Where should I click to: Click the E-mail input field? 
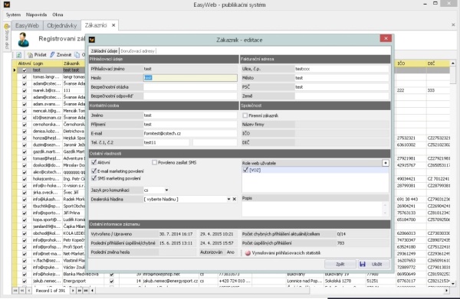click(x=190, y=133)
